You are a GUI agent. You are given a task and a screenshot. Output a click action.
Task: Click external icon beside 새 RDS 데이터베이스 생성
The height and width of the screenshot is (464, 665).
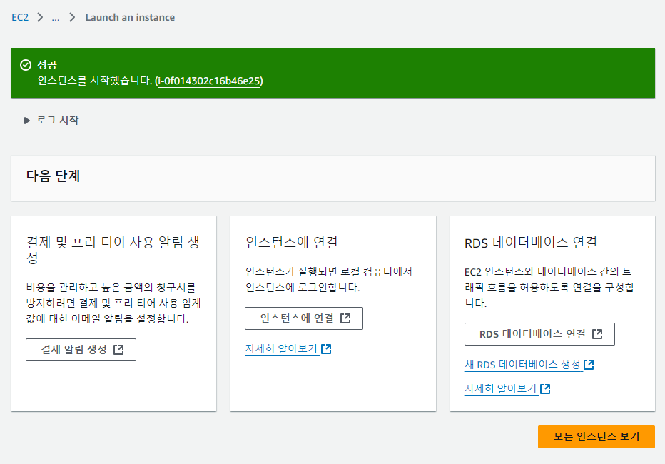[x=589, y=364]
